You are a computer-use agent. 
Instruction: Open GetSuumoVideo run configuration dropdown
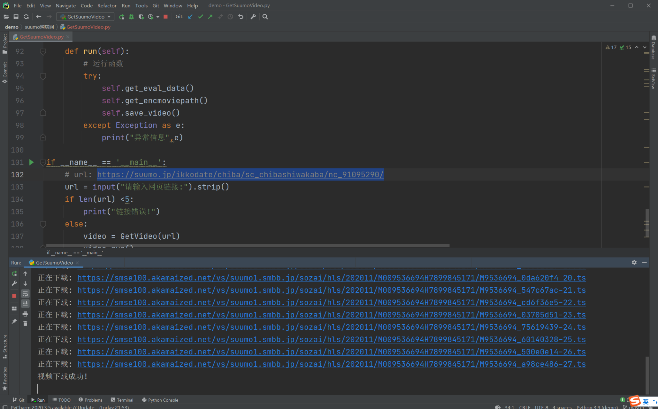[85, 17]
